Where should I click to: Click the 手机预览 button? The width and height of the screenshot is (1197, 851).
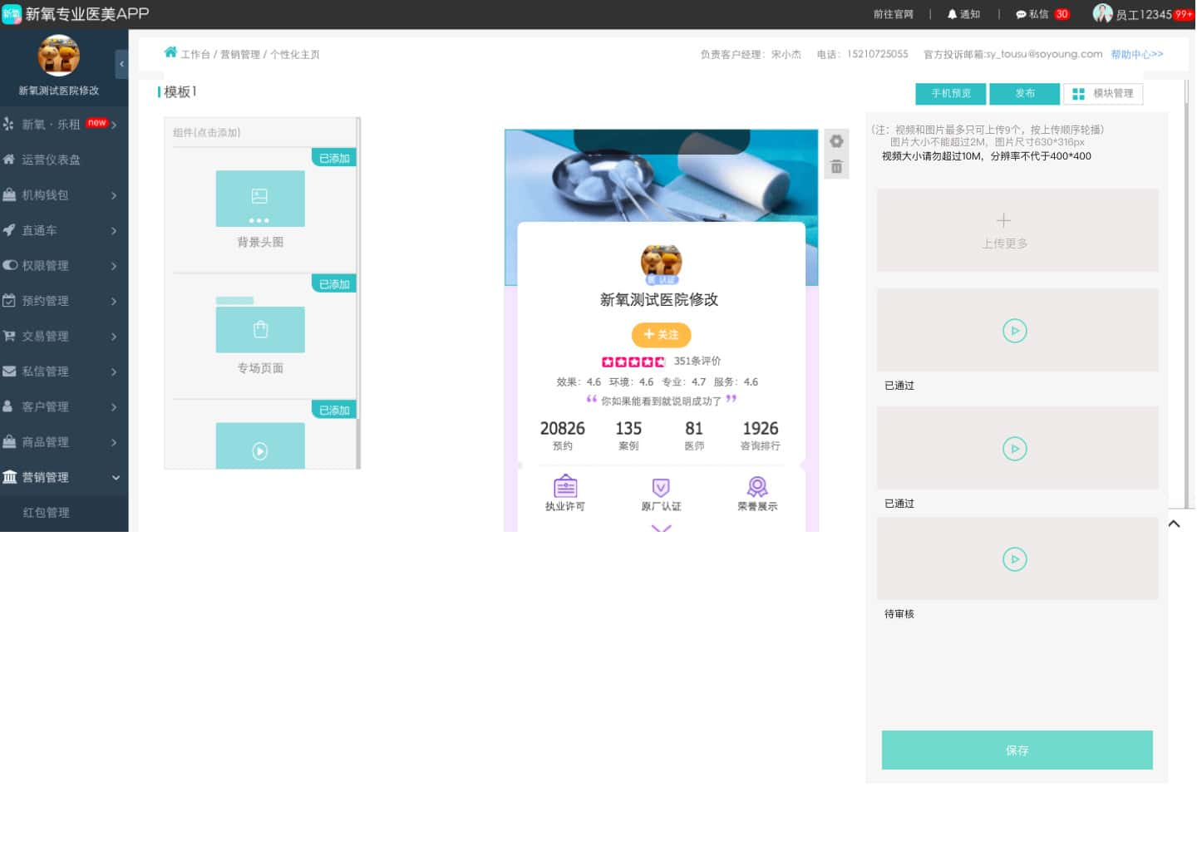pyautogui.click(x=951, y=94)
